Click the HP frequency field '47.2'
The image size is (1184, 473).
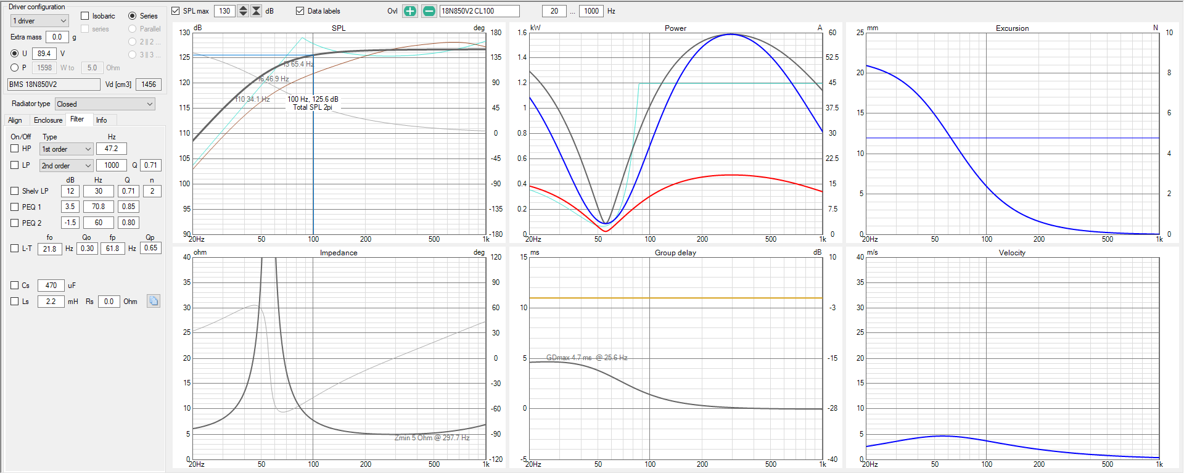click(x=112, y=149)
